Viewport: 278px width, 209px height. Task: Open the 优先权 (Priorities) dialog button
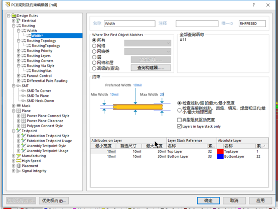click(x=54, y=200)
